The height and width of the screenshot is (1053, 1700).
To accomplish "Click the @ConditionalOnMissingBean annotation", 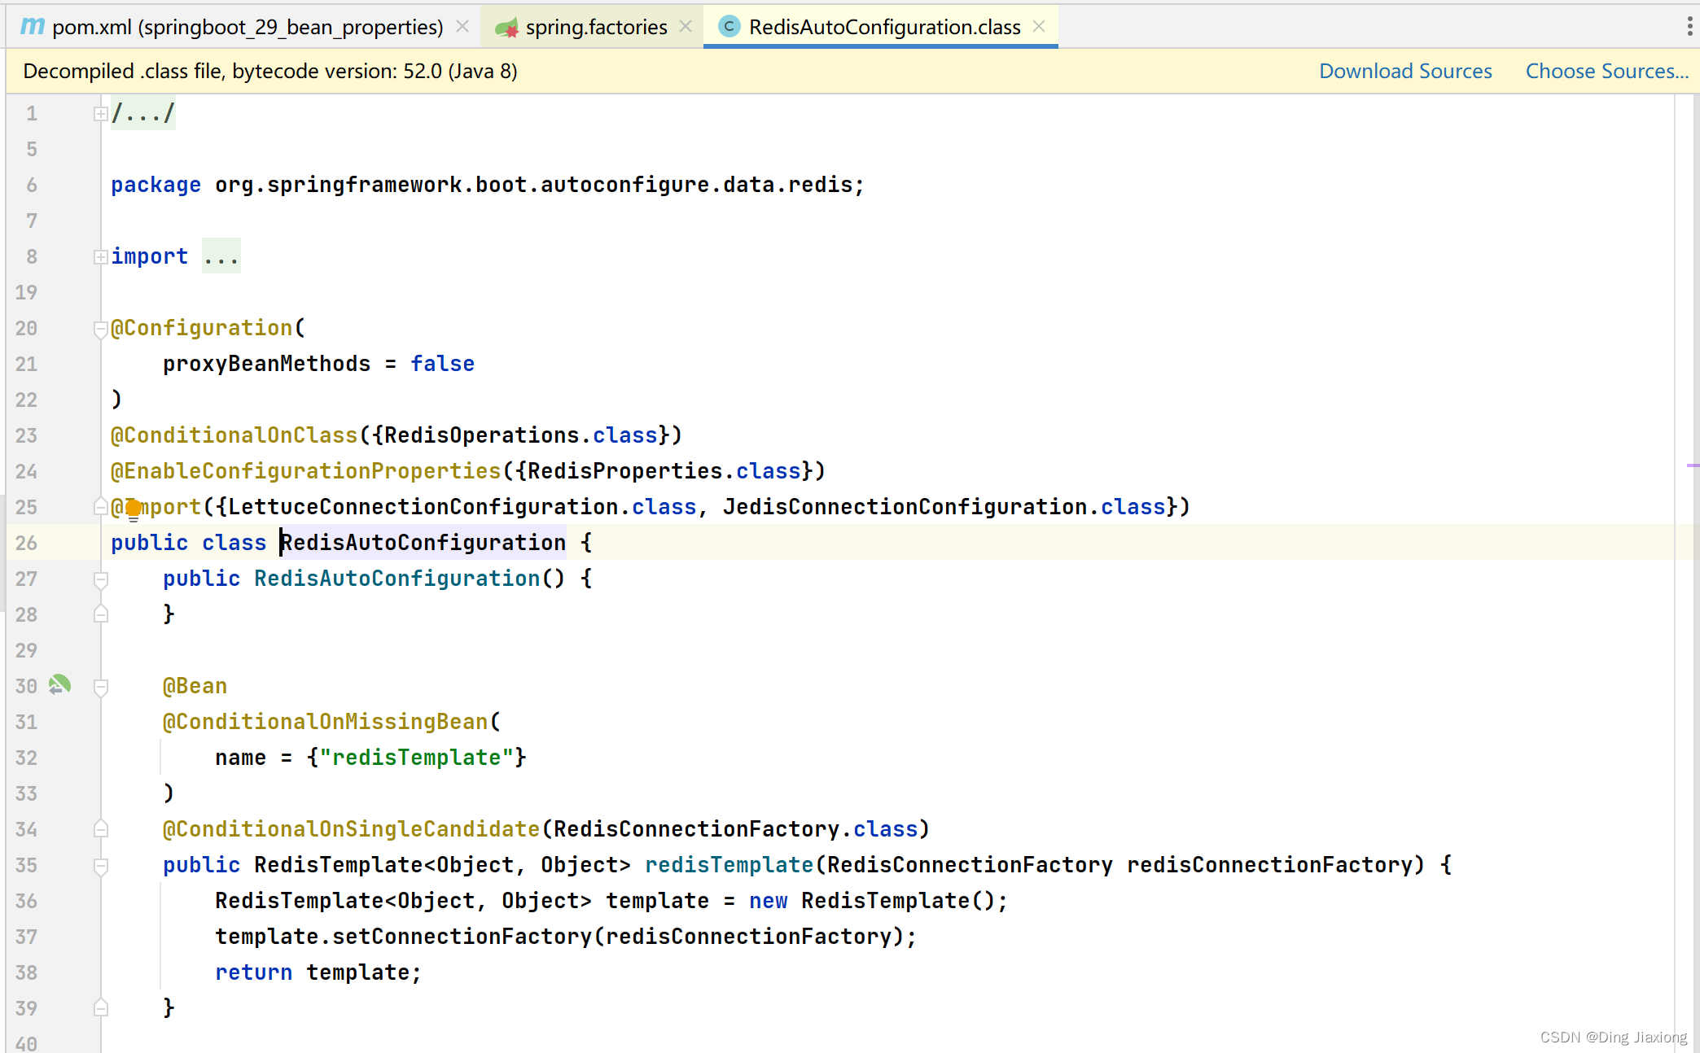I will (x=325, y=722).
